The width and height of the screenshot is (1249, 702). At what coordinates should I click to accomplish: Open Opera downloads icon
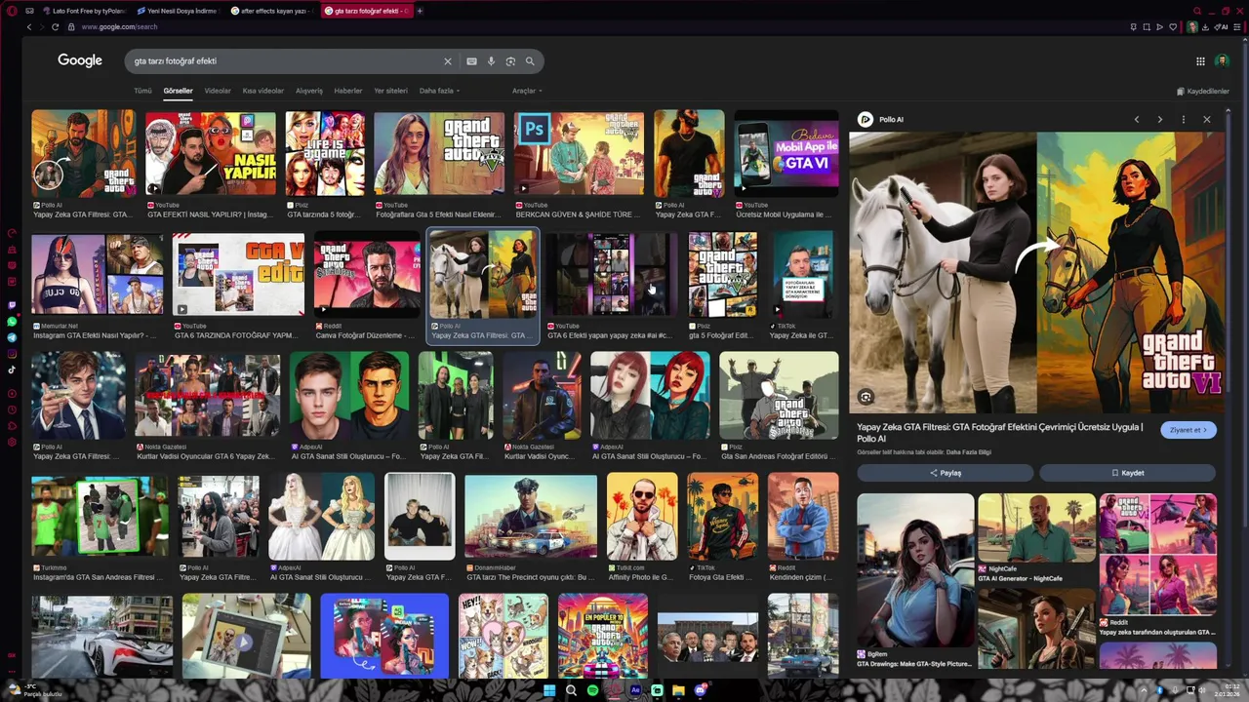pos(1207,27)
